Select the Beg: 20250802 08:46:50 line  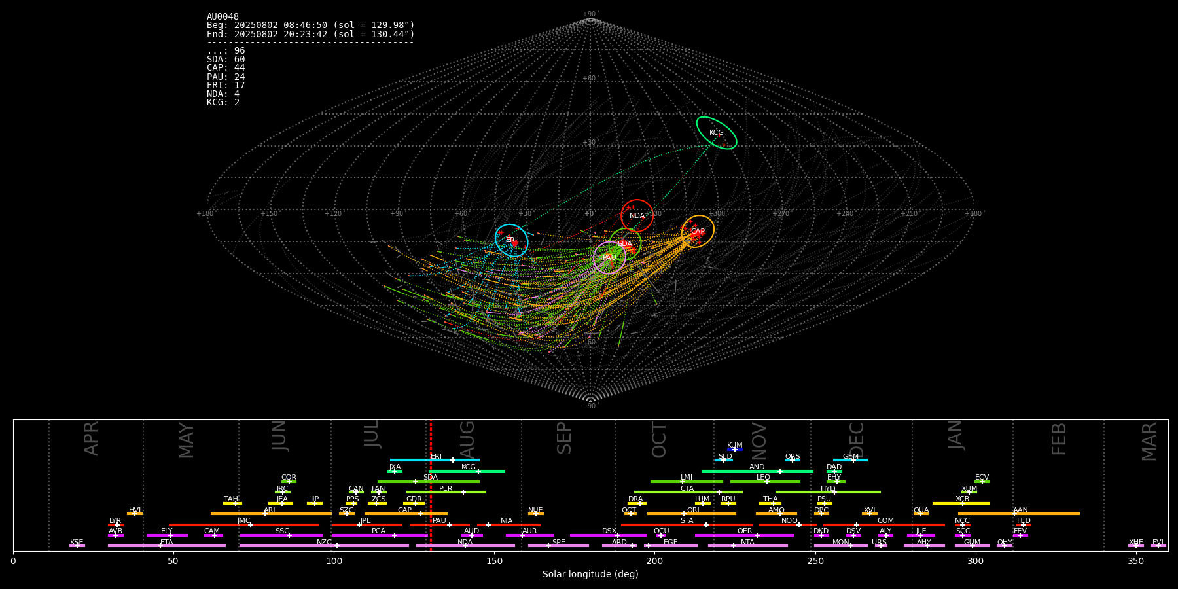(311, 26)
